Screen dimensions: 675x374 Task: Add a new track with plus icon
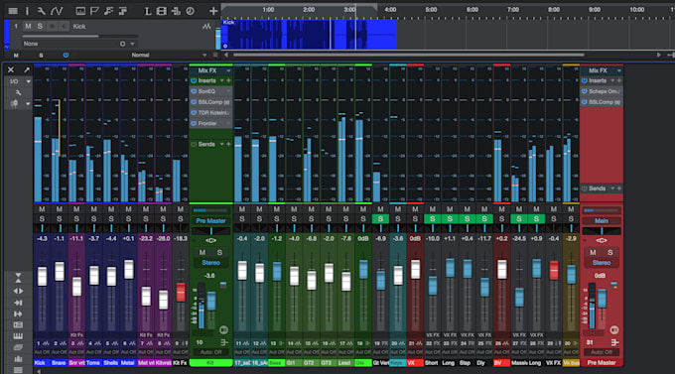tap(213, 11)
